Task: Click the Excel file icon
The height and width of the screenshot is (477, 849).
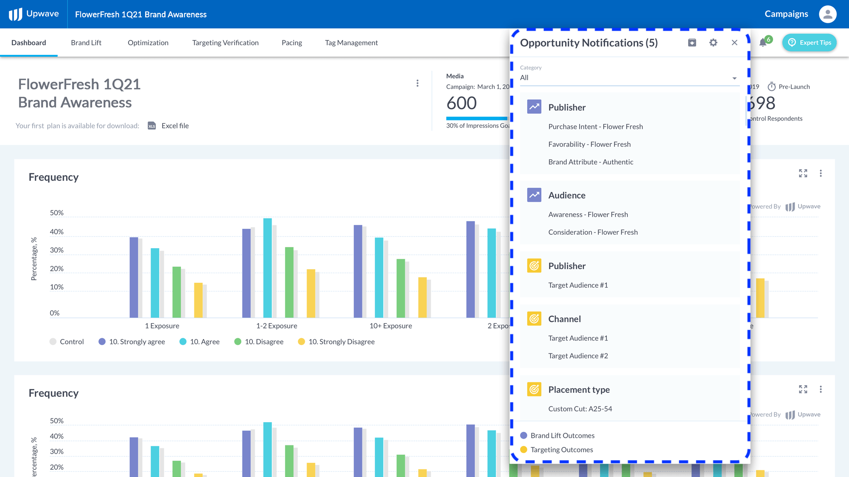Action: coord(152,126)
